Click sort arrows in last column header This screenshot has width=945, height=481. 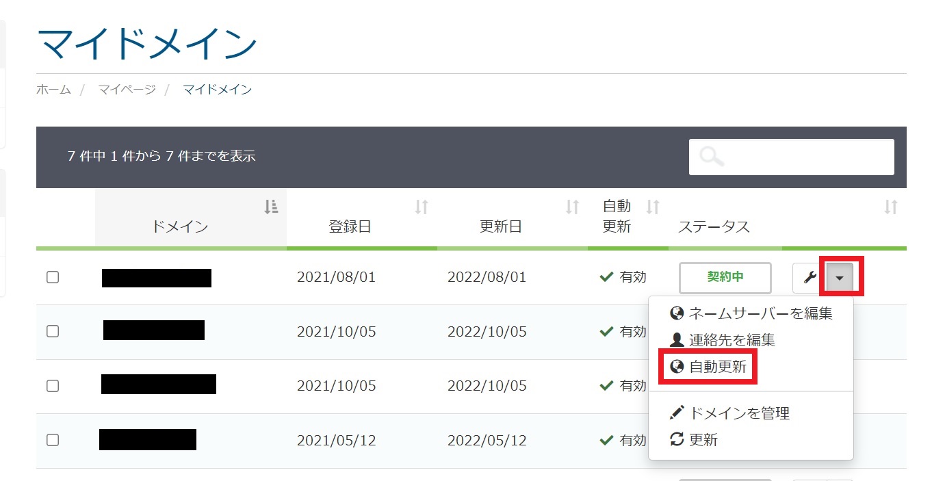click(x=890, y=207)
